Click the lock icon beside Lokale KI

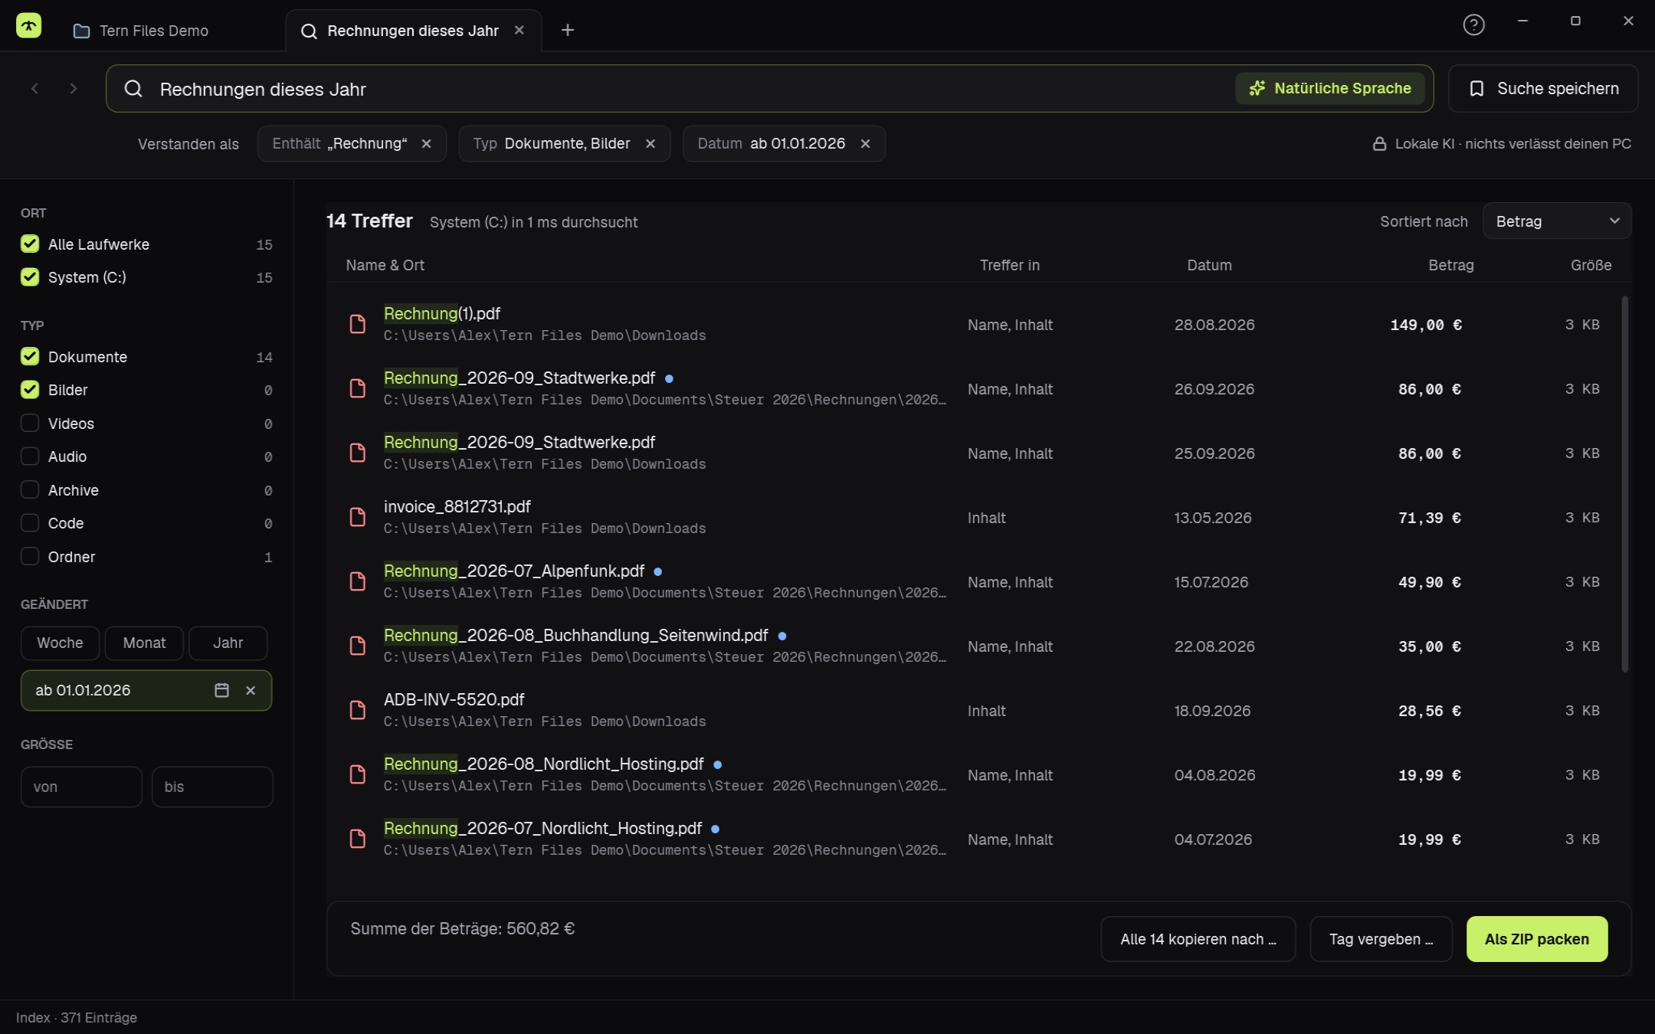tap(1379, 144)
